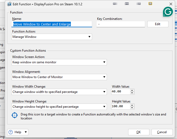The width and height of the screenshot is (177, 139).
Task: Click the Help question mark icon
Action: (x=11, y=132)
